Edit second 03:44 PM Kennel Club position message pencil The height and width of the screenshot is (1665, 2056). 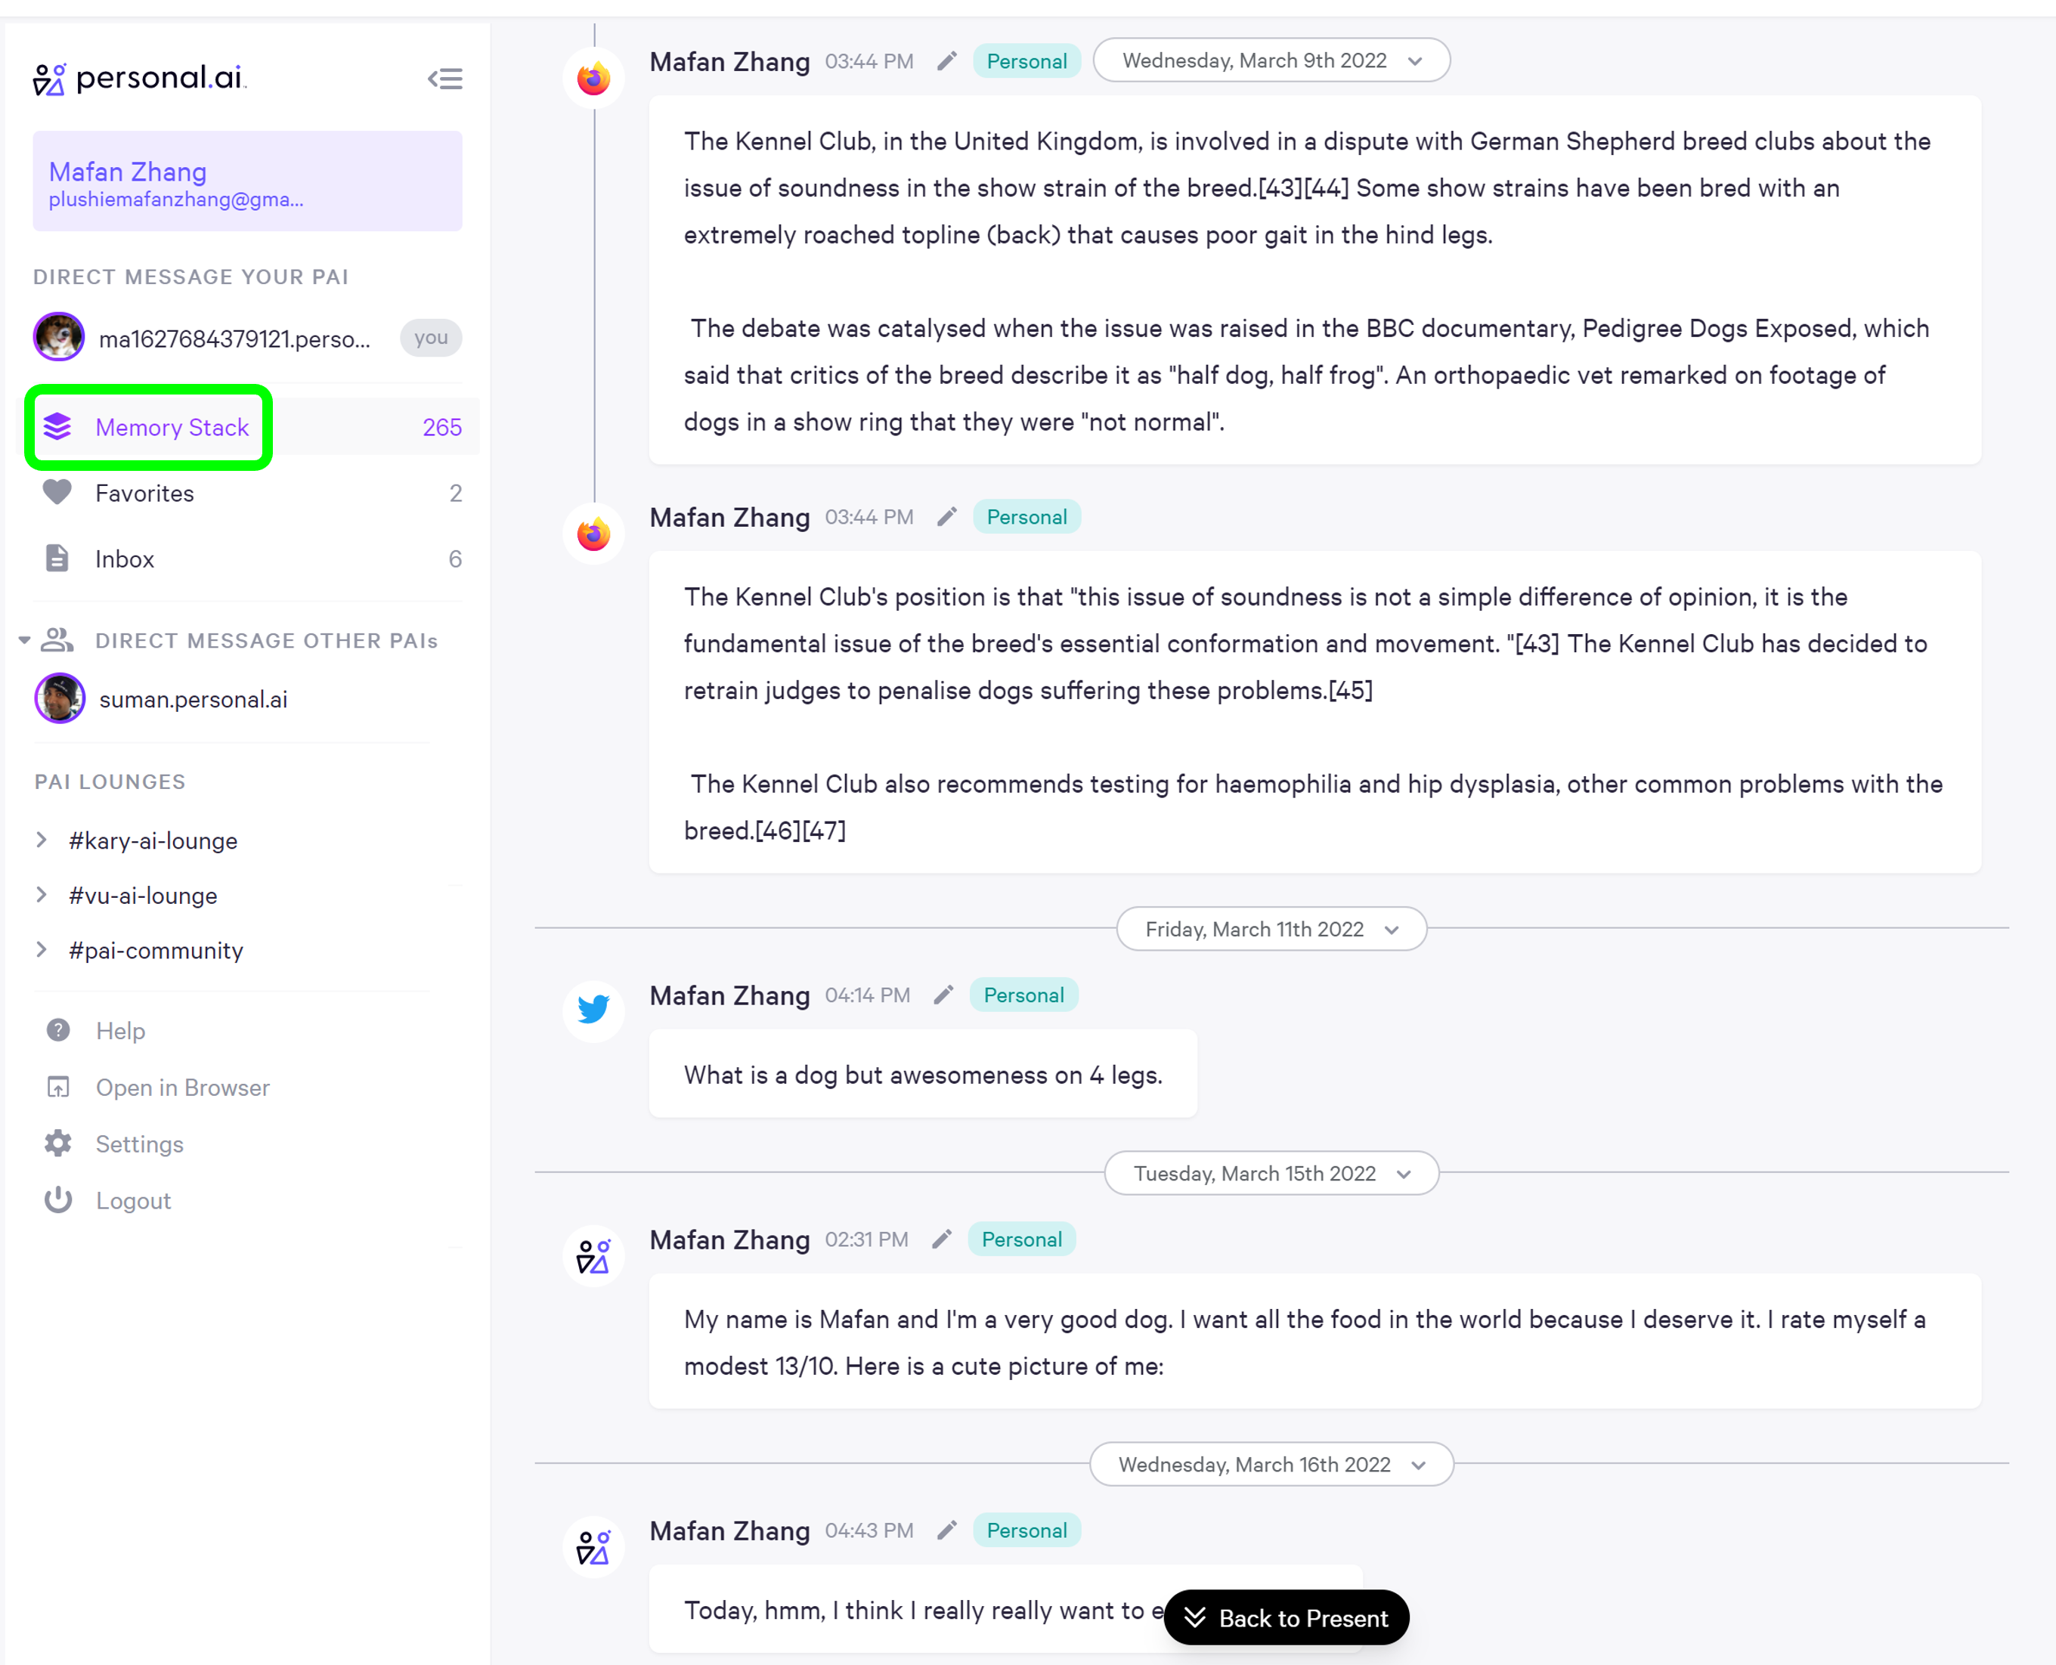point(946,517)
